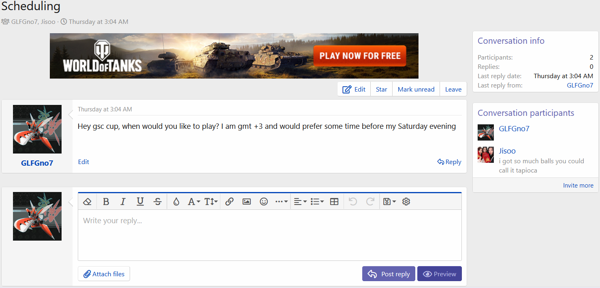This screenshot has height=288, width=600.
Task: Click the Conversation info heading
Action: click(511, 41)
